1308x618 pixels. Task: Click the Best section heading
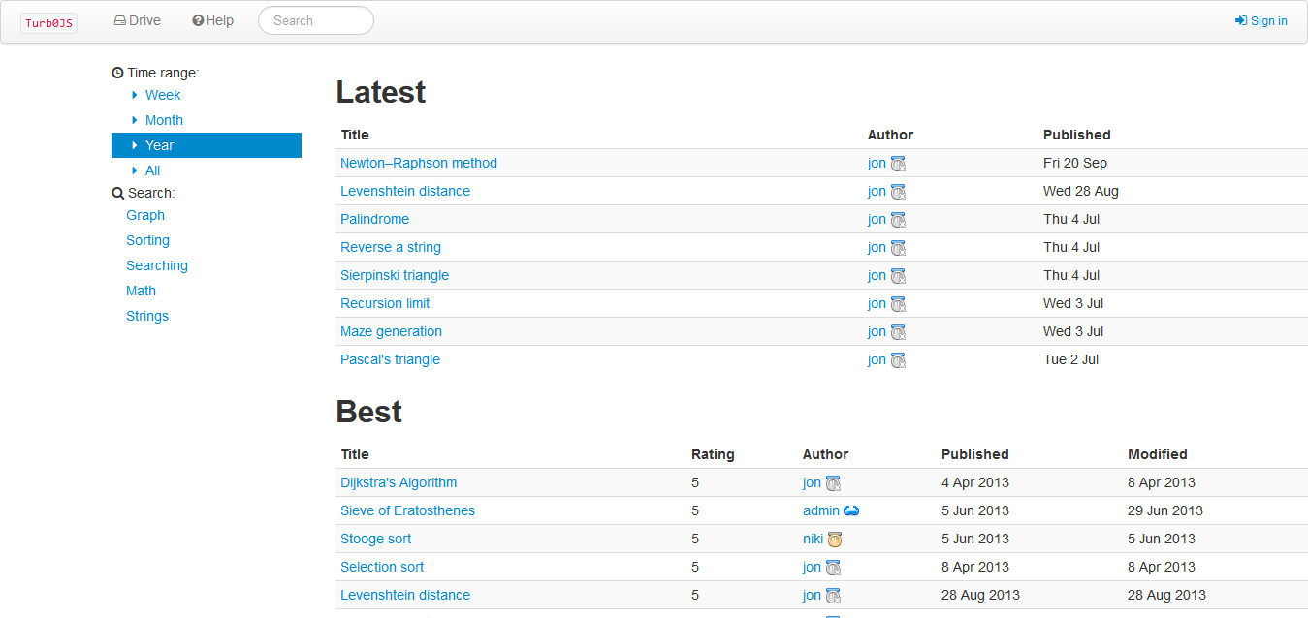[x=369, y=412]
